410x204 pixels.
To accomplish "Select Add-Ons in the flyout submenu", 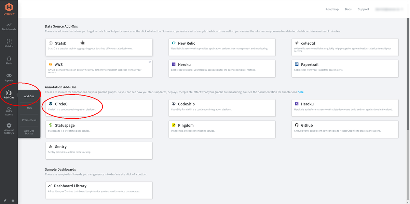I will [x=29, y=96].
